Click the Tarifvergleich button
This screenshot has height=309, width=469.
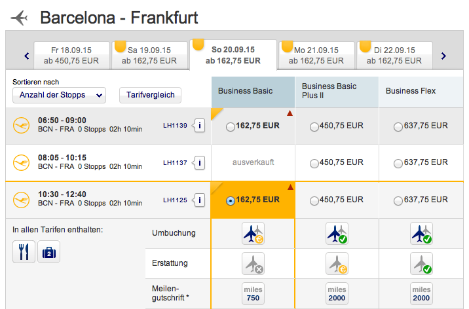pos(150,96)
